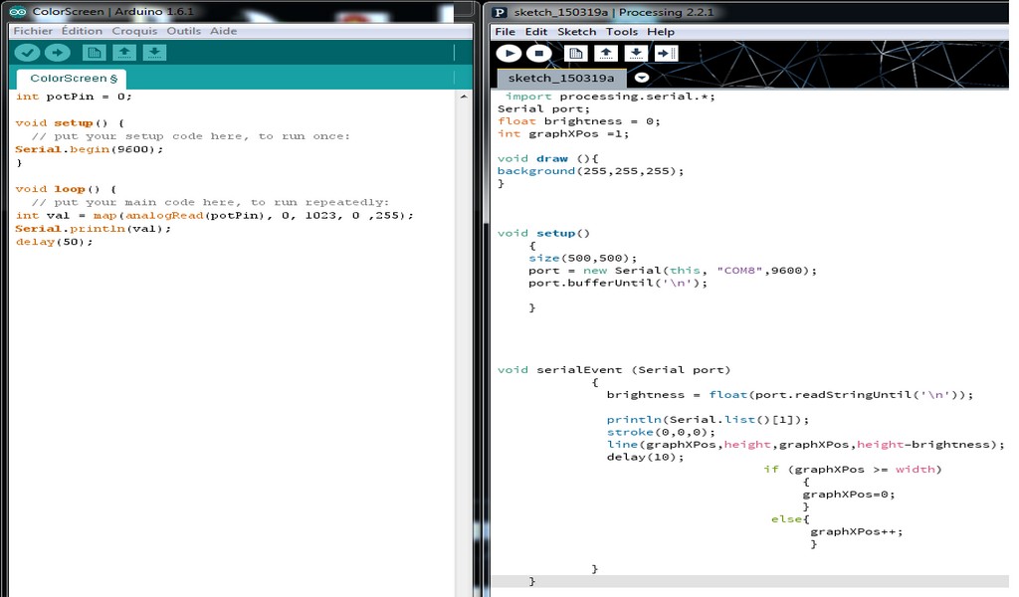
Task: Create a new Processing sketch from toolbar
Action: point(575,54)
